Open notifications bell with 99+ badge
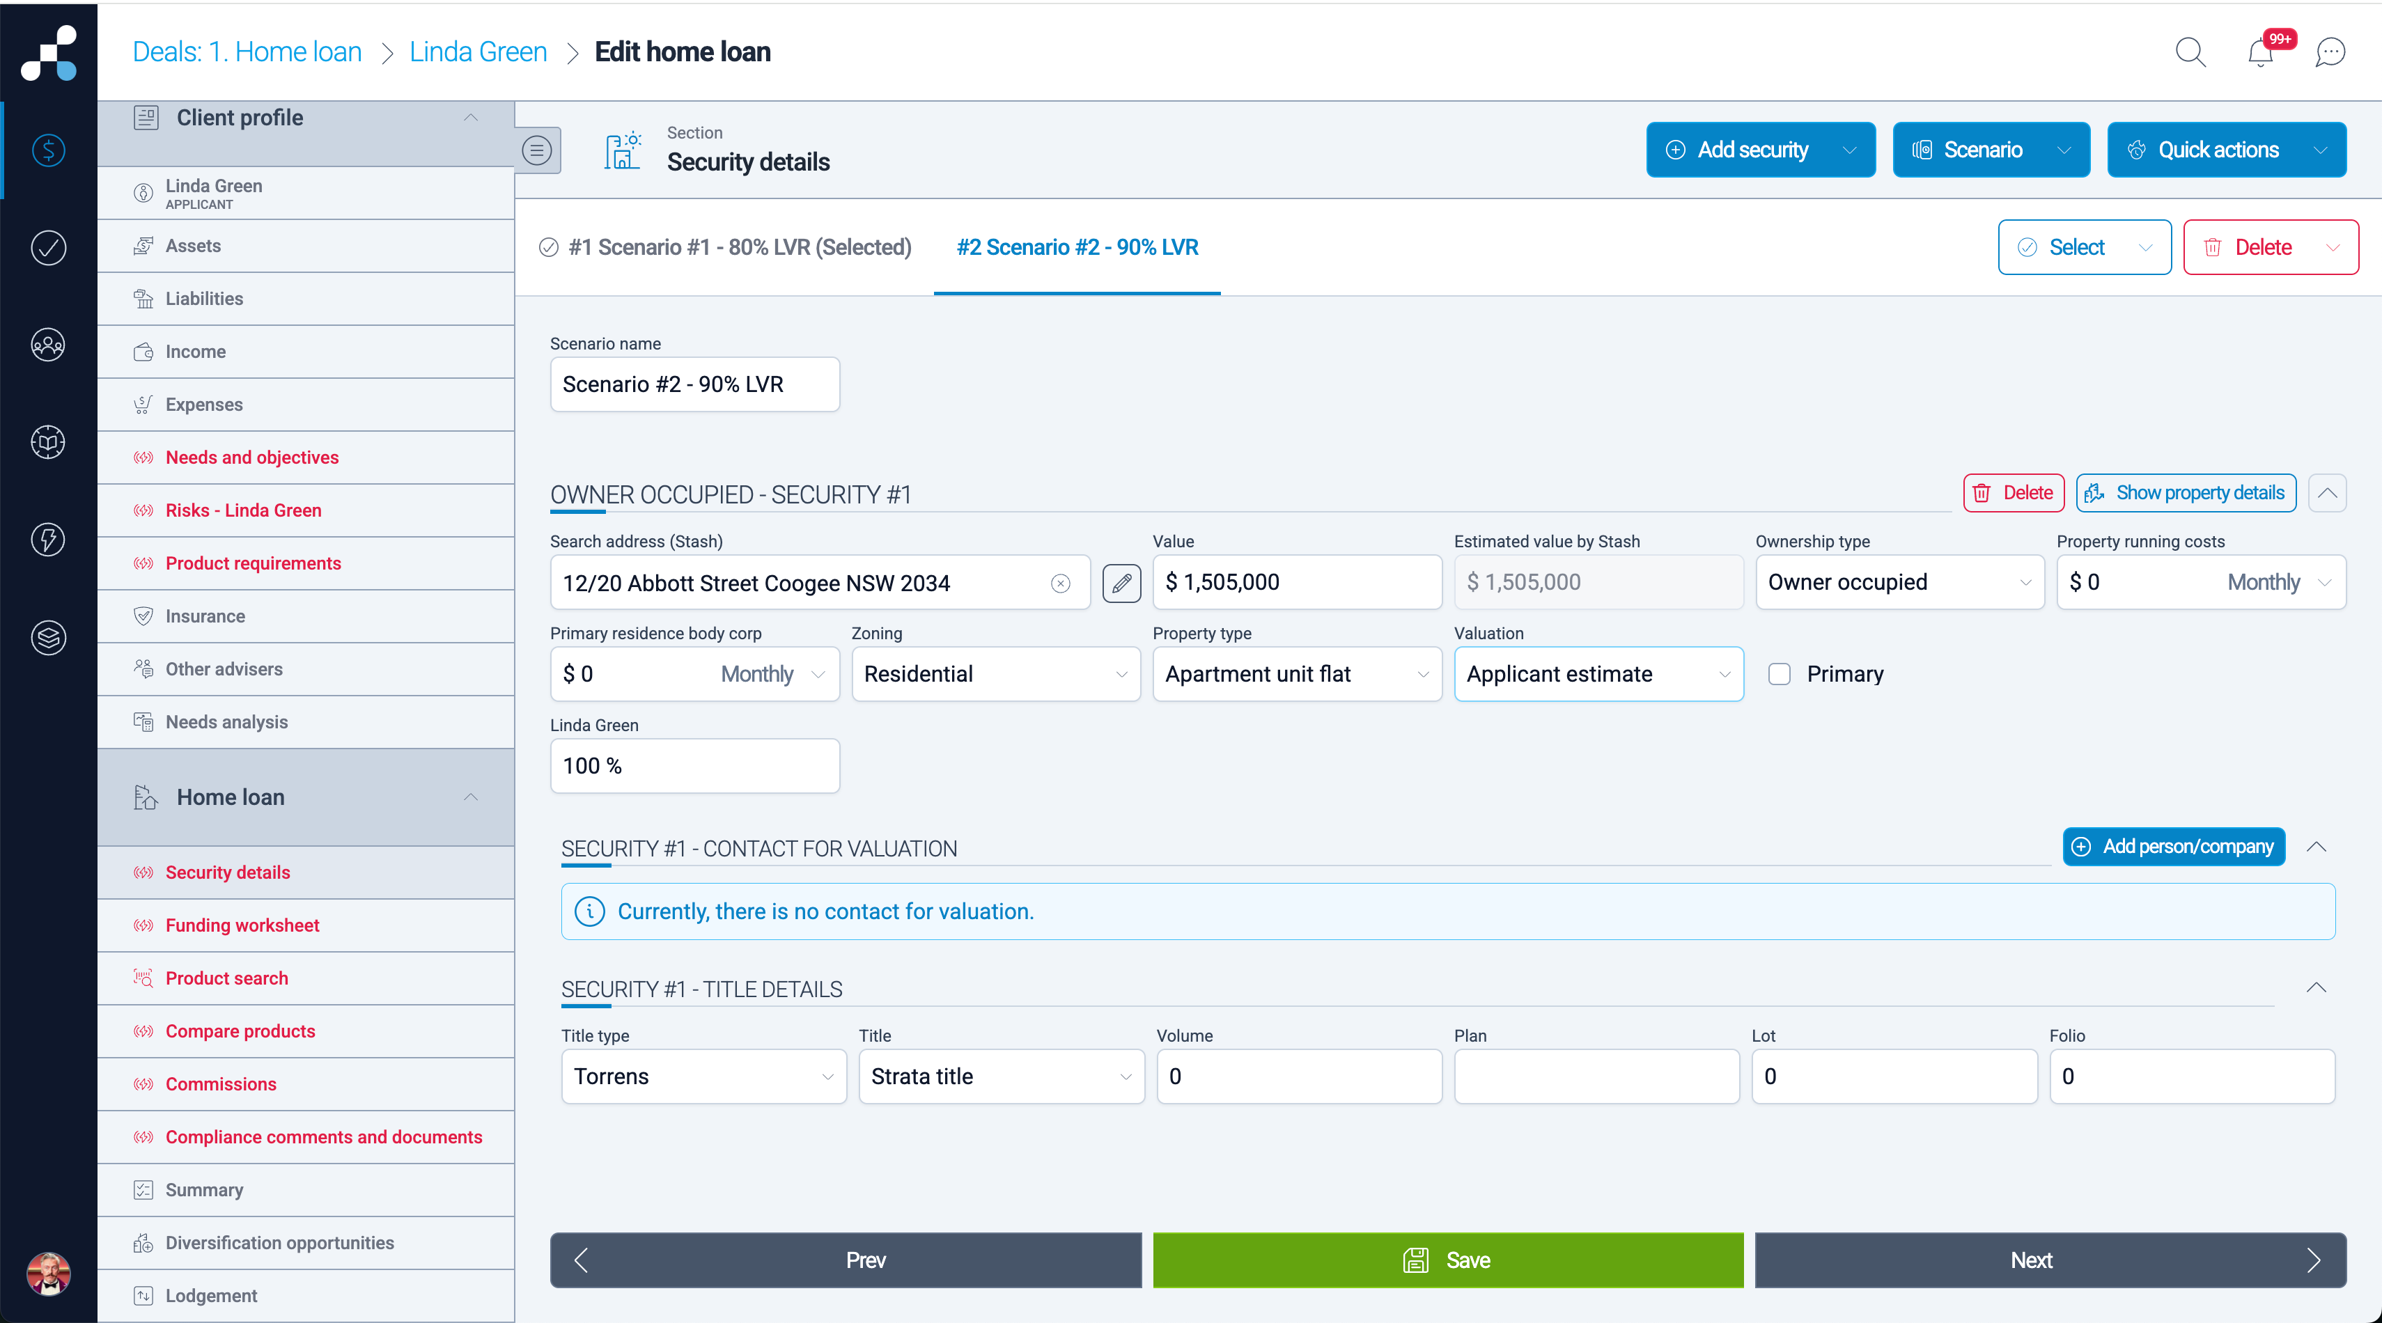This screenshot has height=1323, width=2382. click(x=2260, y=53)
